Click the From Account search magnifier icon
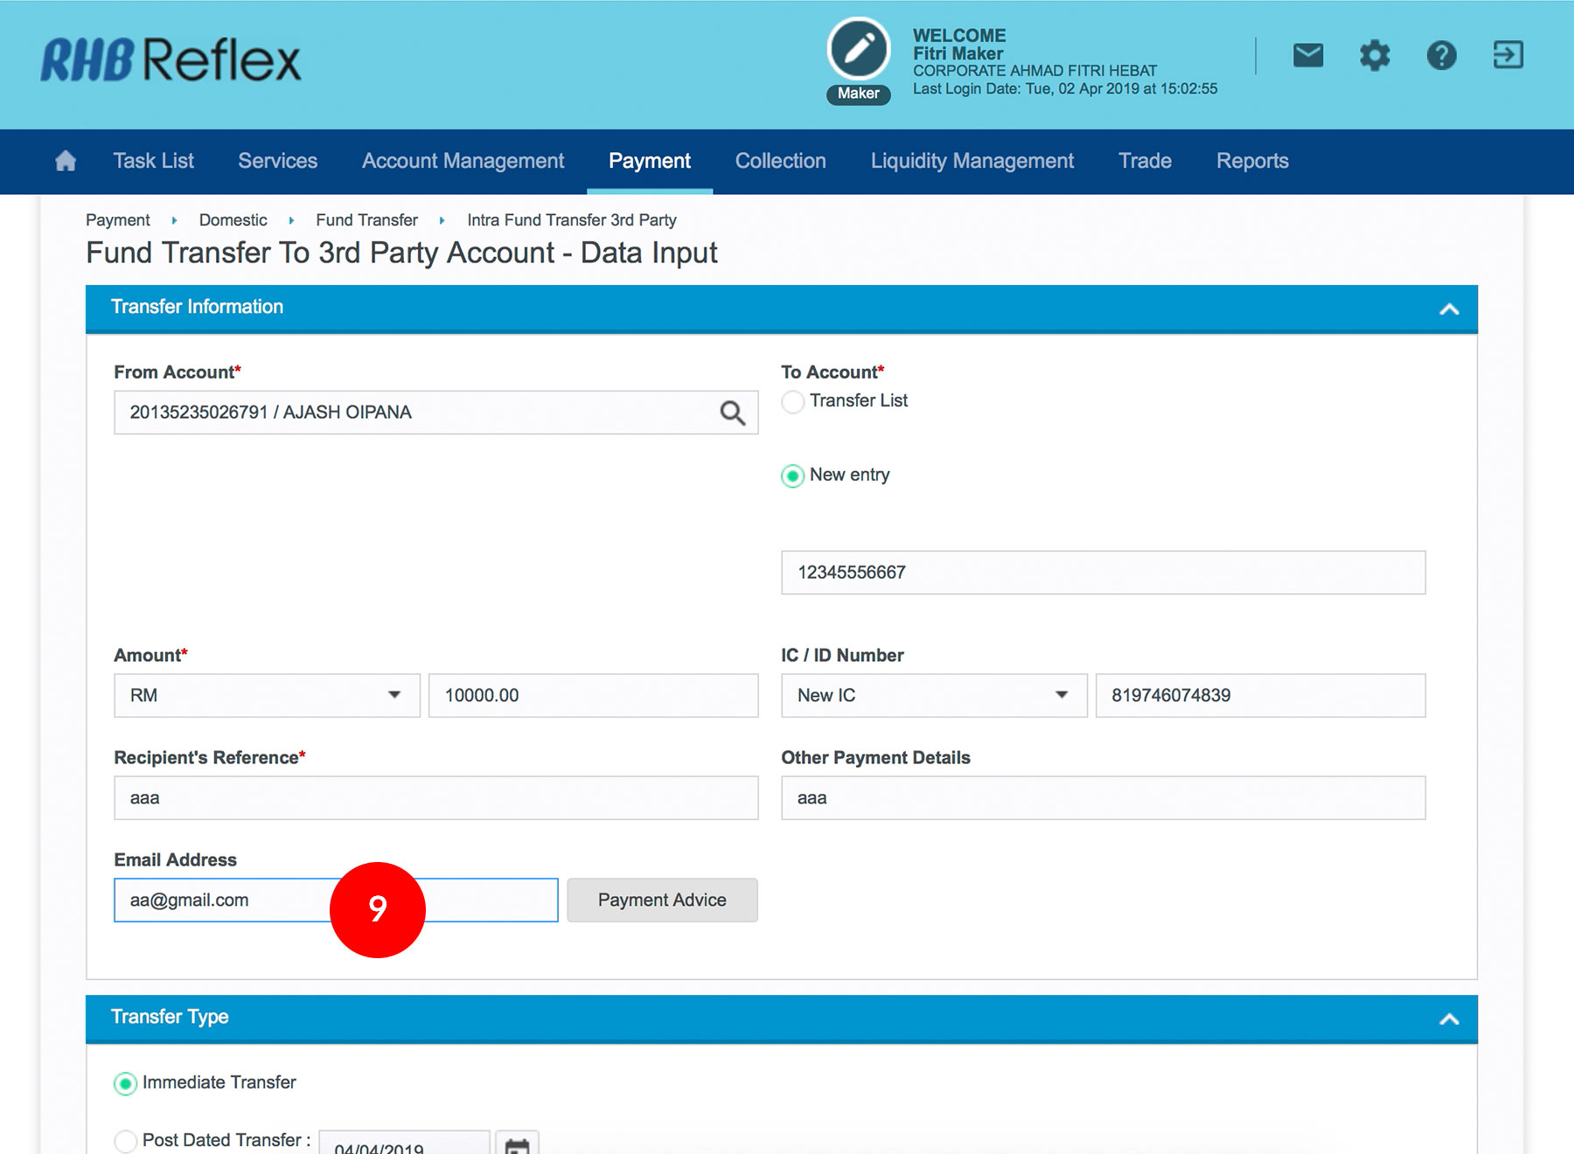 [x=732, y=413]
